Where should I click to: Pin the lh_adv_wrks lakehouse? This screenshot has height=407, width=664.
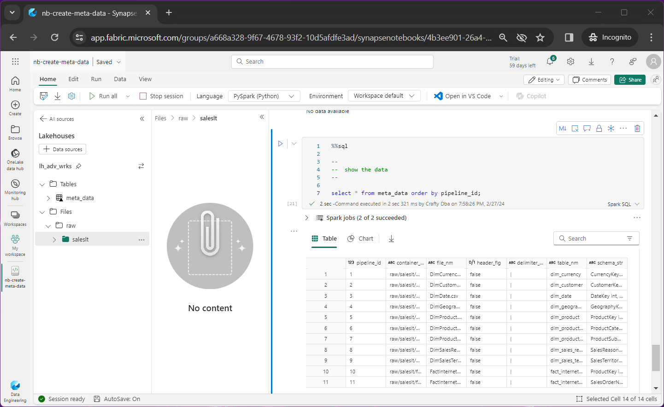79,166
